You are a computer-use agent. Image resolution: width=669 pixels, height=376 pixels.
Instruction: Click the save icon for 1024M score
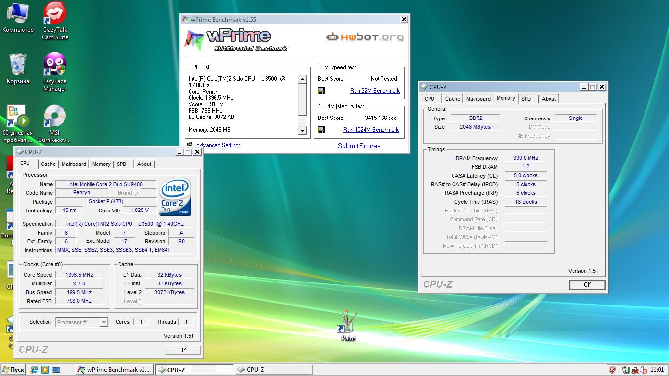tap(321, 130)
